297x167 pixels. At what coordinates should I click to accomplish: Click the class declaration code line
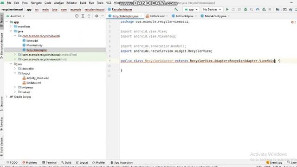coord(200,61)
